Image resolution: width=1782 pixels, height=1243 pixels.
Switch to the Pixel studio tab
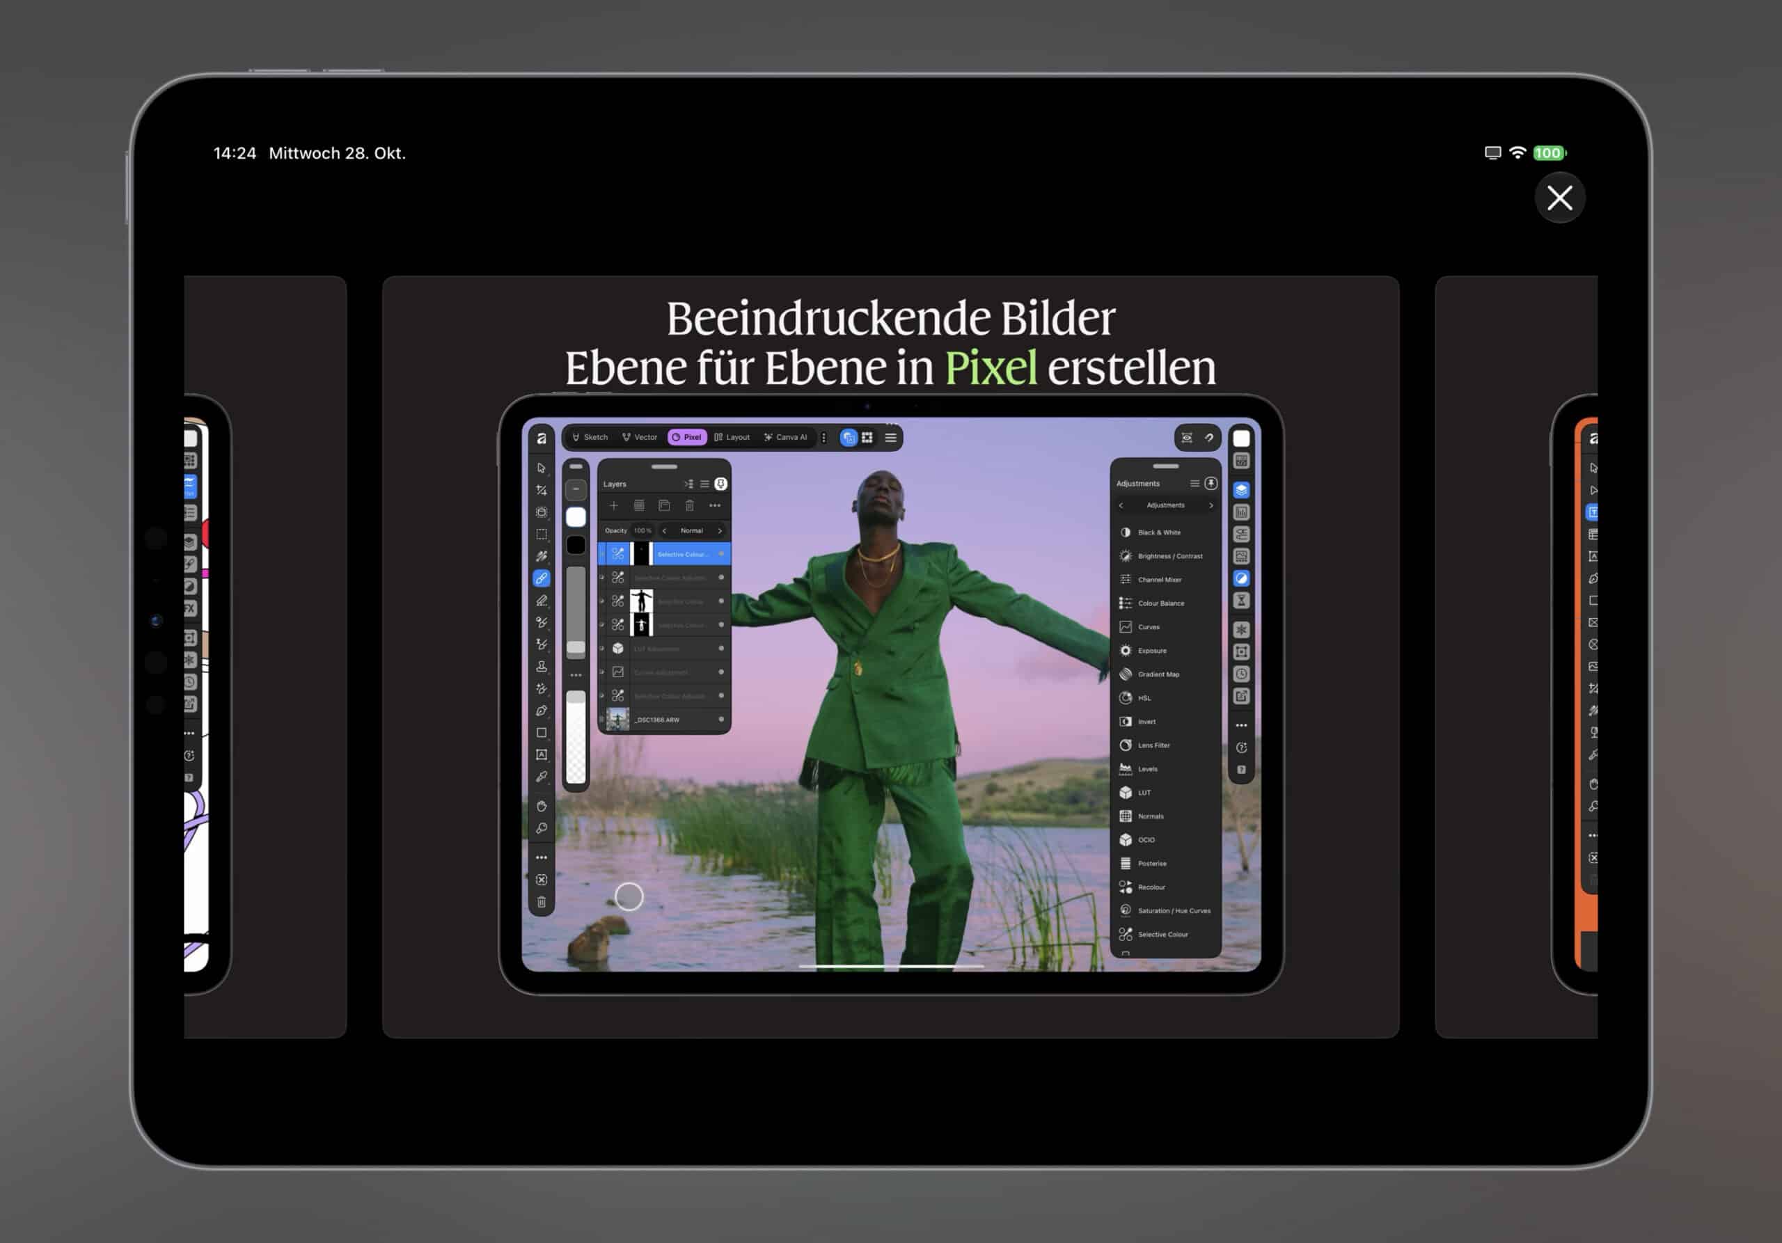(687, 438)
